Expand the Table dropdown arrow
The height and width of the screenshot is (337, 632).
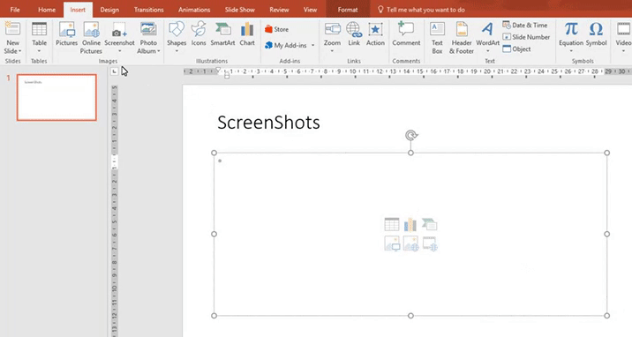[39, 51]
